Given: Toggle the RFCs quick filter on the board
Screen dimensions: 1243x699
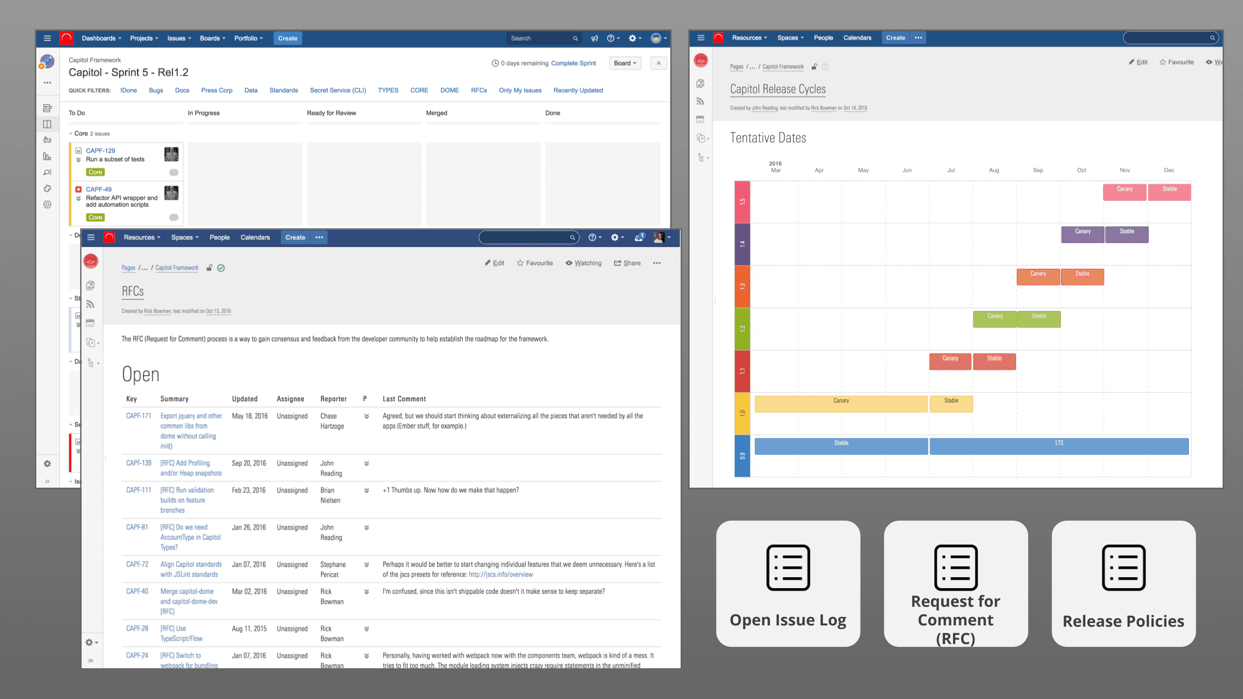Looking at the screenshot, I should 479,90.
